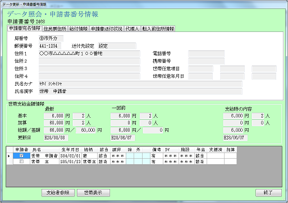Image resolution: width=288 pixels, height=203 pixels.
Task: Click the 最新 加算 amount 60,000
Action: 54,123
